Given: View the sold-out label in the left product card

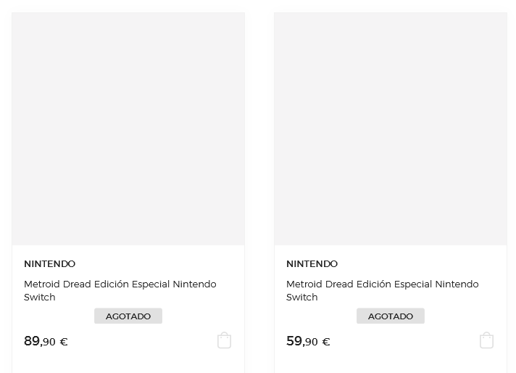Looking at the screenshot, I should pyautogui.click(x=128, y=316).
